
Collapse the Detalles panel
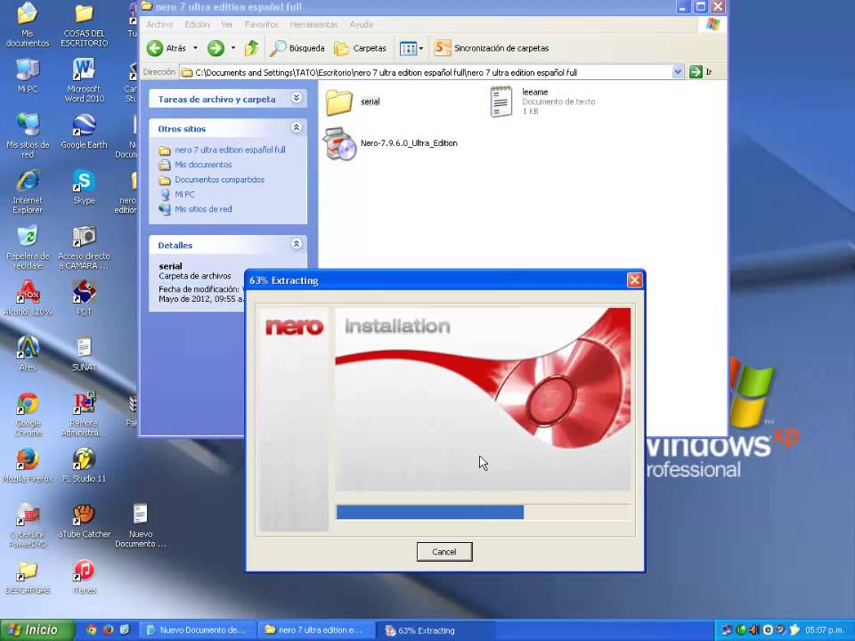point(297,244)
